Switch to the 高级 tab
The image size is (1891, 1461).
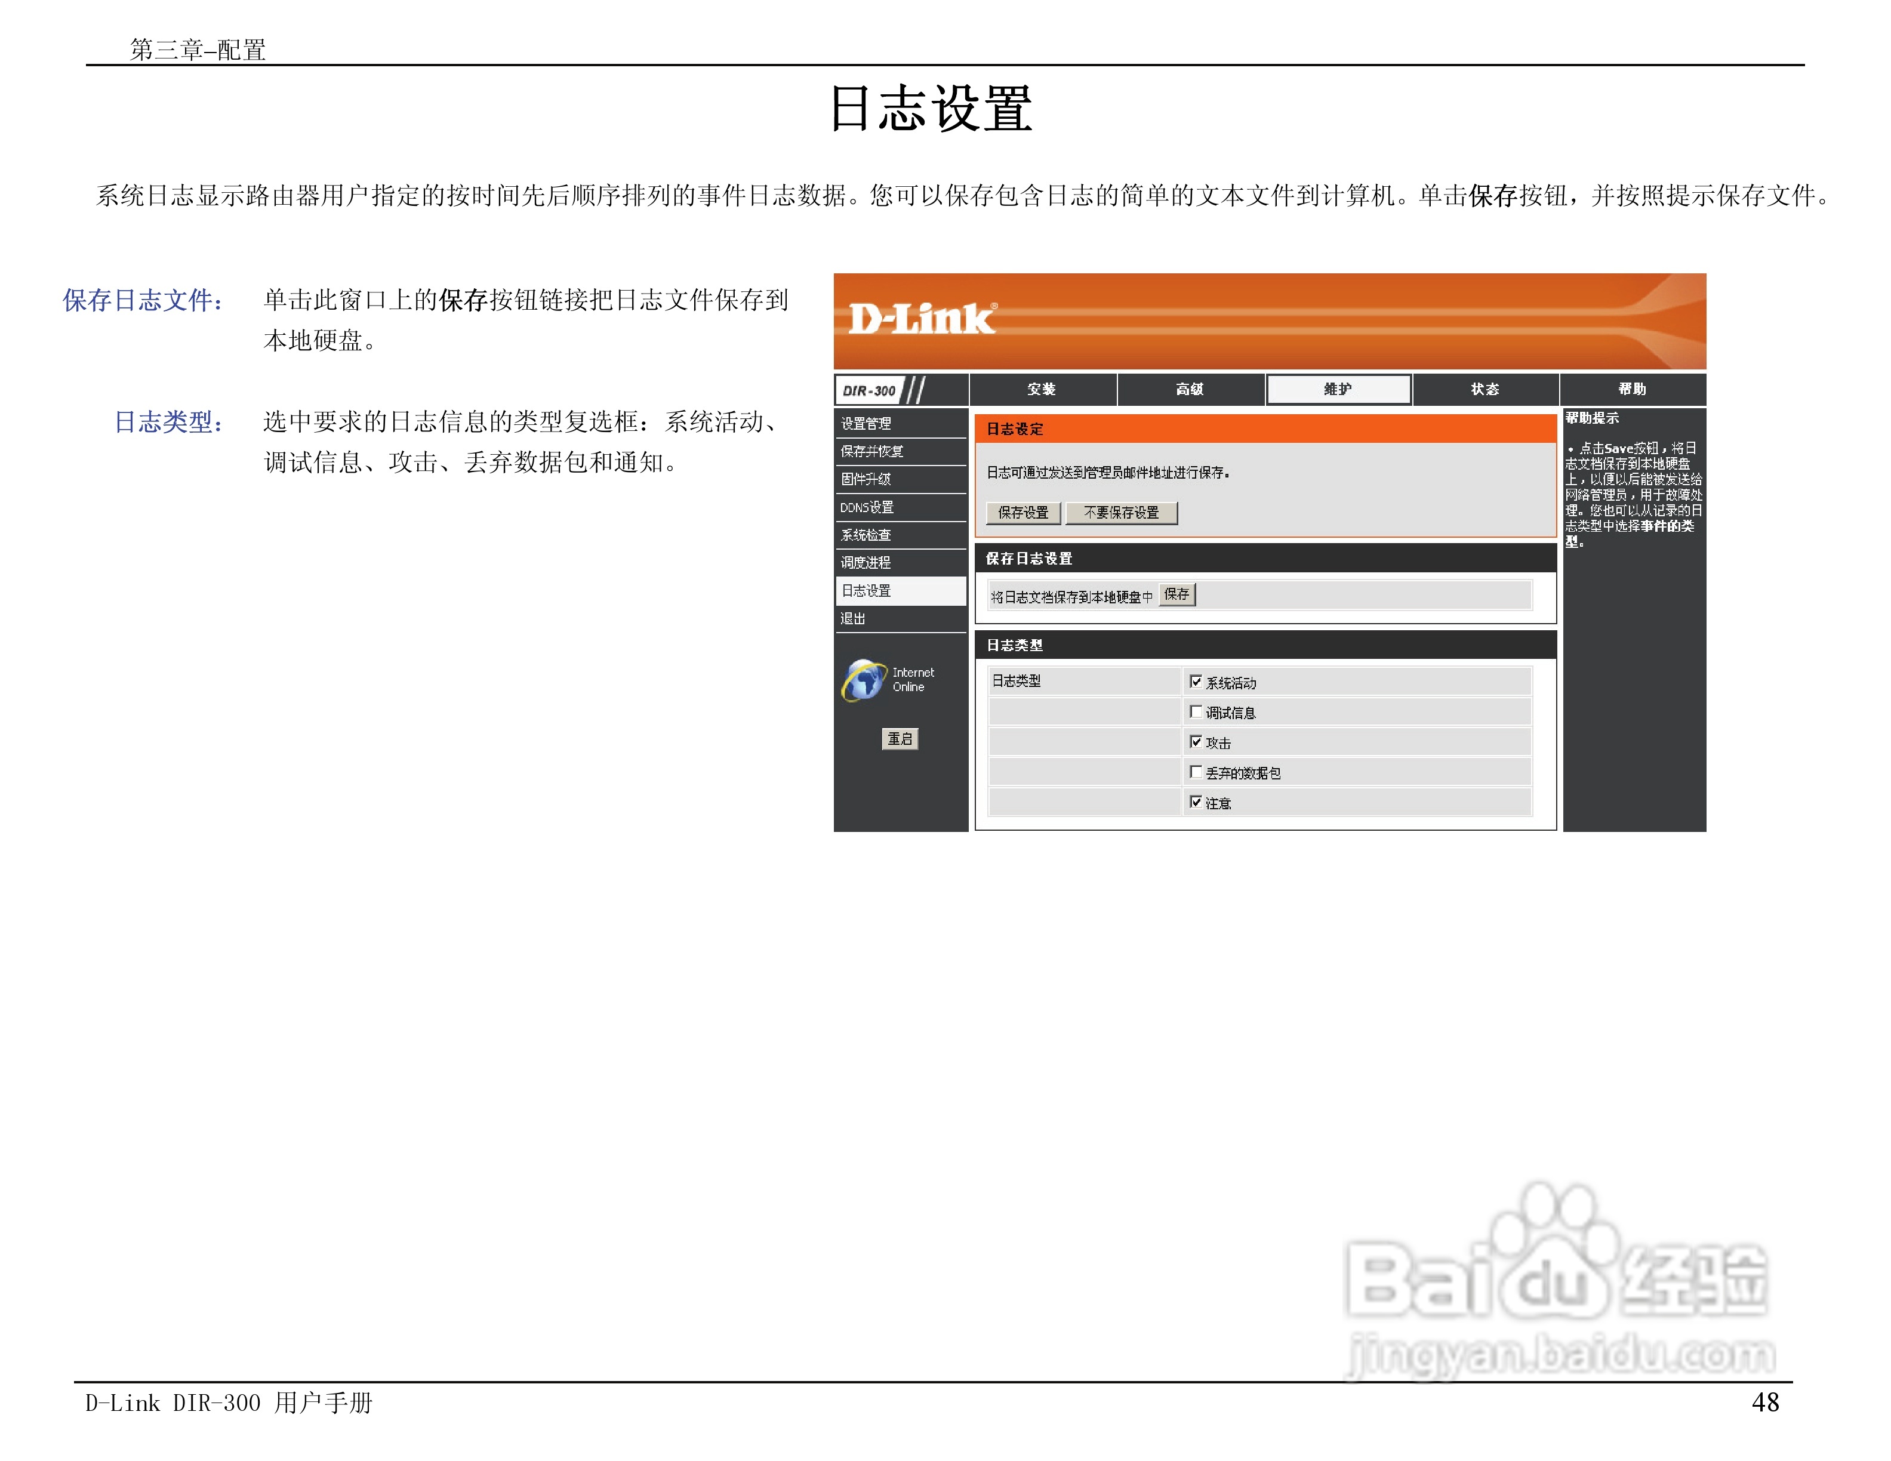point(1190,390)
